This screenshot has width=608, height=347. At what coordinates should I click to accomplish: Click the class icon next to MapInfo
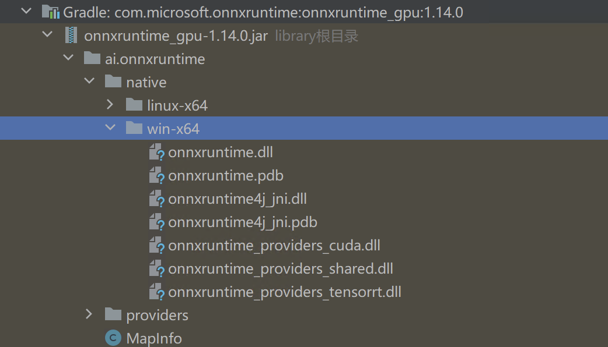pos(112,338)
